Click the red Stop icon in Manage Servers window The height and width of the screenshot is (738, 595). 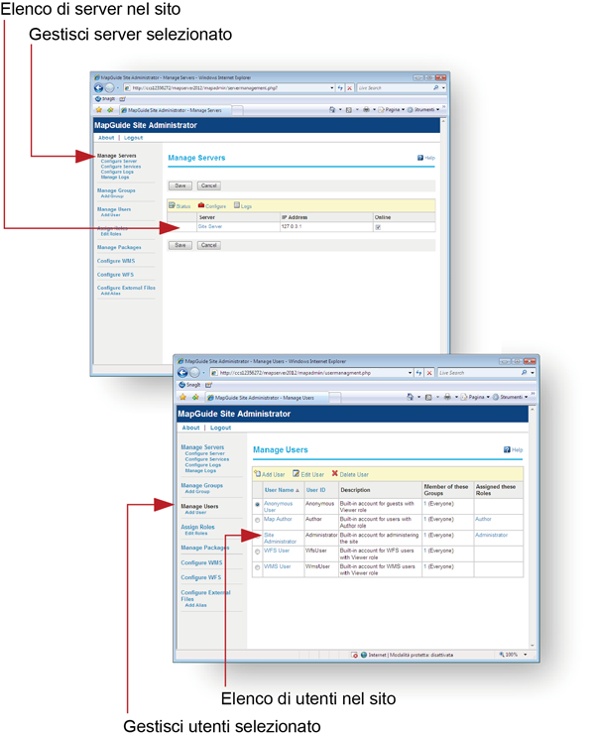tap(349, 88)
